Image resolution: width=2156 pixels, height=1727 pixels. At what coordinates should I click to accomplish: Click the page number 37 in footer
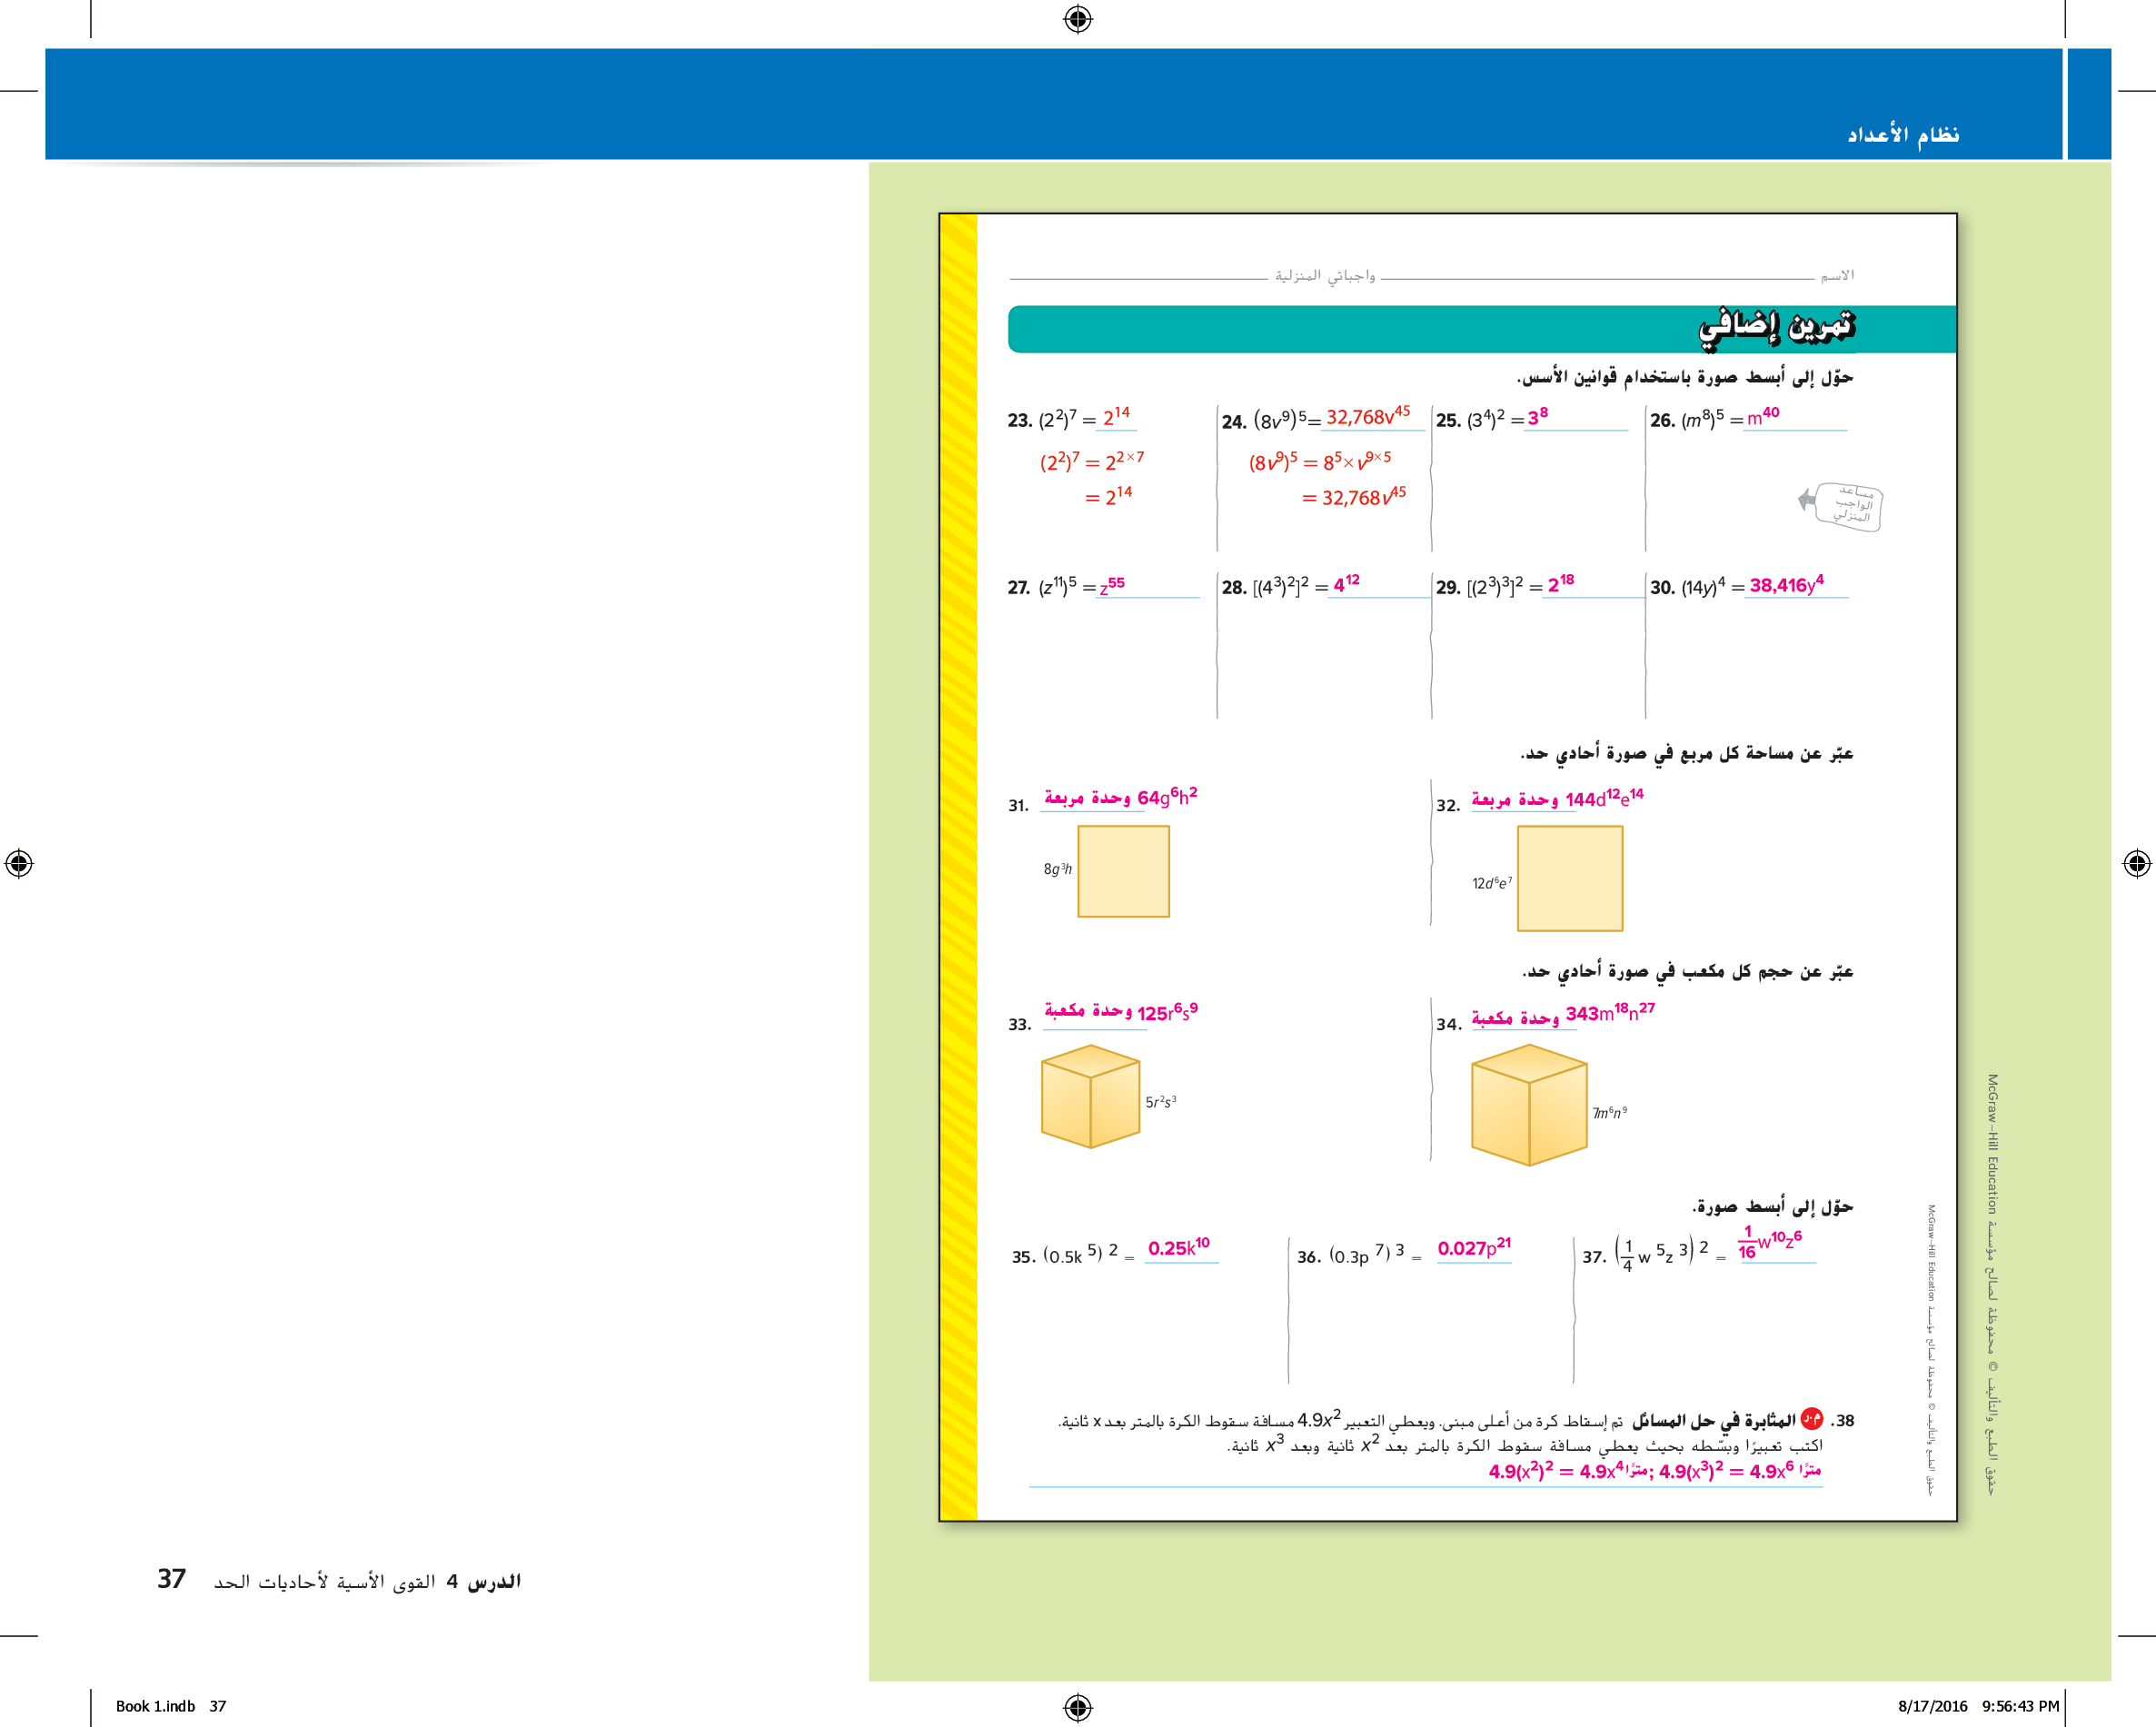click(x=171, y=1578)
